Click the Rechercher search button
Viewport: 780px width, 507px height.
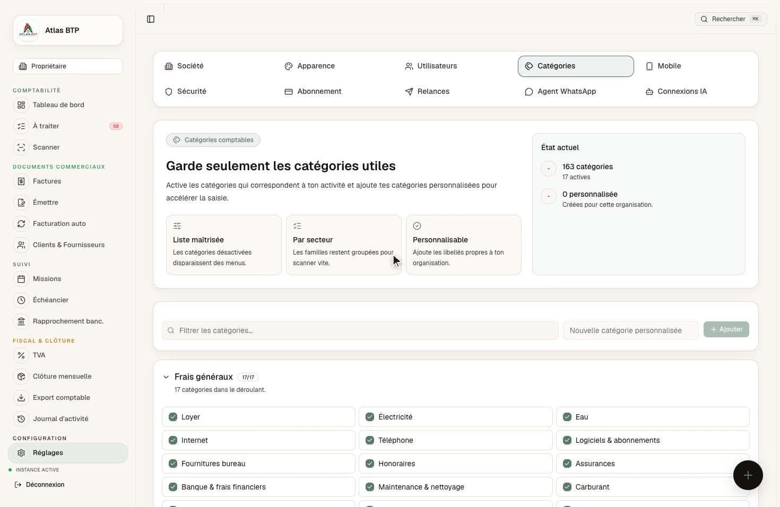click(x=731, y=19)
